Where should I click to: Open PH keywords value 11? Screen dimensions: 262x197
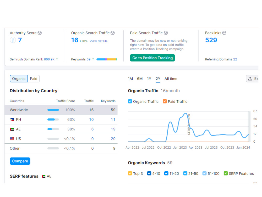(x=113, y=120)
